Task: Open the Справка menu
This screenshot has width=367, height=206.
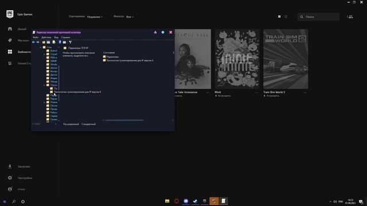Action: click(x=65, y=37)
